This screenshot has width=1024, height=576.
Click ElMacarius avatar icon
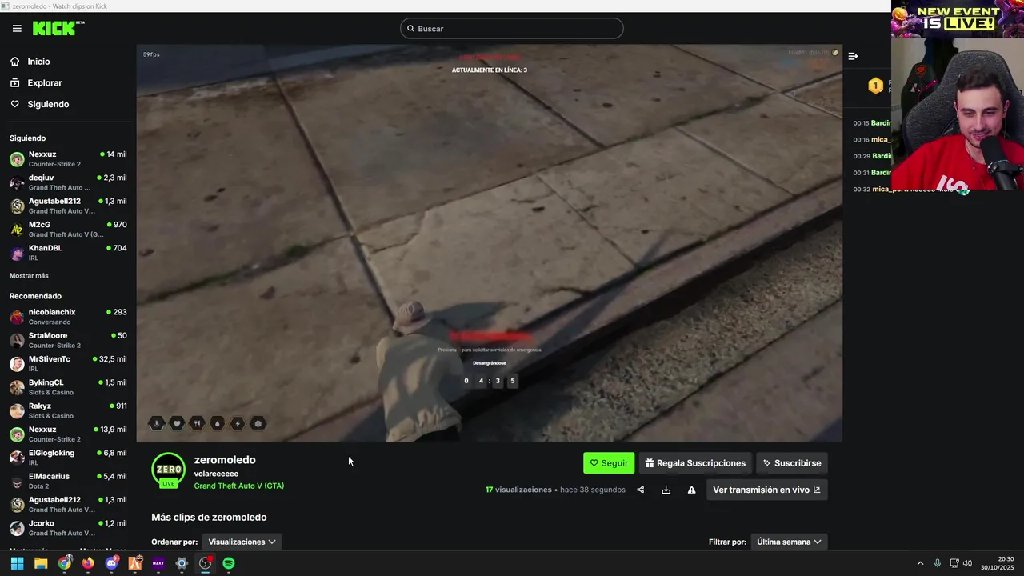(x=17, y=481)
